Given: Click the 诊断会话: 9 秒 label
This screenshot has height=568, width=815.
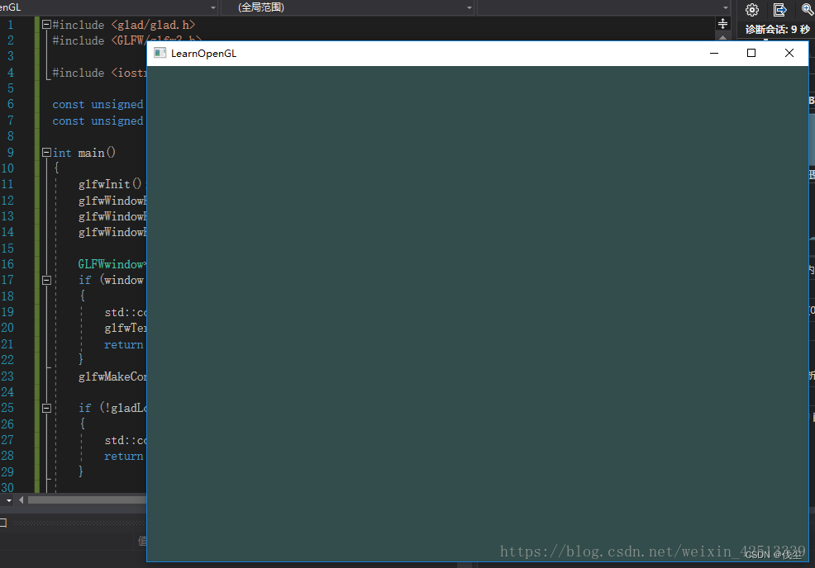Looking at the screenshot, I should pyautogui.click(x=778, y=30).
